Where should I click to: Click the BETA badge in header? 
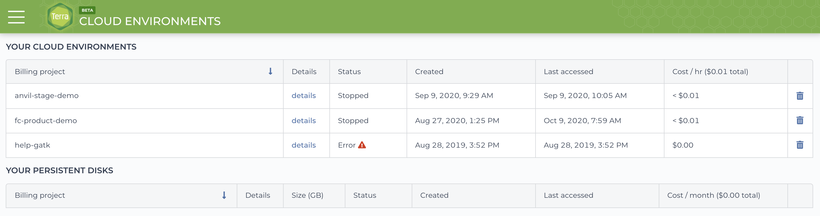point(87,10)
